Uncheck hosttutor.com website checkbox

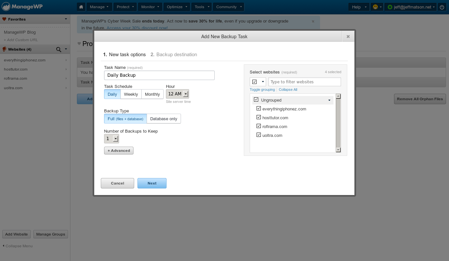pos(259,117)
